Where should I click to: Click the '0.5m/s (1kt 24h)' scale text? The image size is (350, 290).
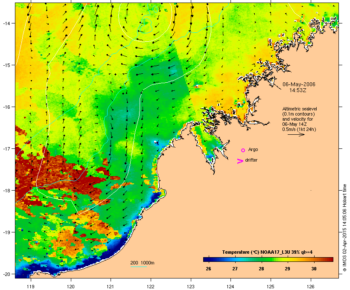[299, 129]
